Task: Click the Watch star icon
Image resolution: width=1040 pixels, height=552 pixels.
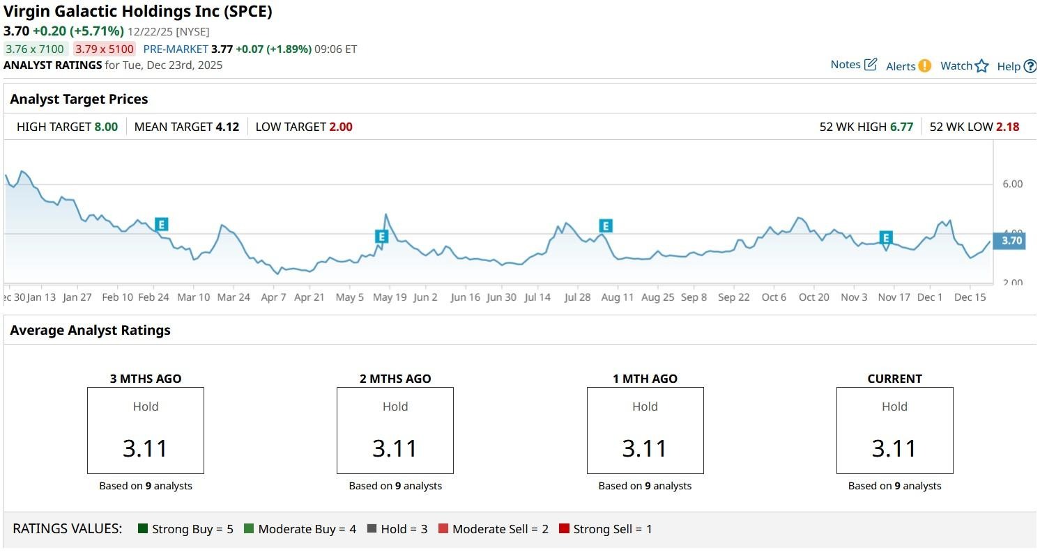Action: (x=981, y=66)
